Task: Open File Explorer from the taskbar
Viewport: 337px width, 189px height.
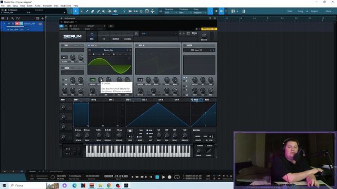Action: click(x=101, y=185)
